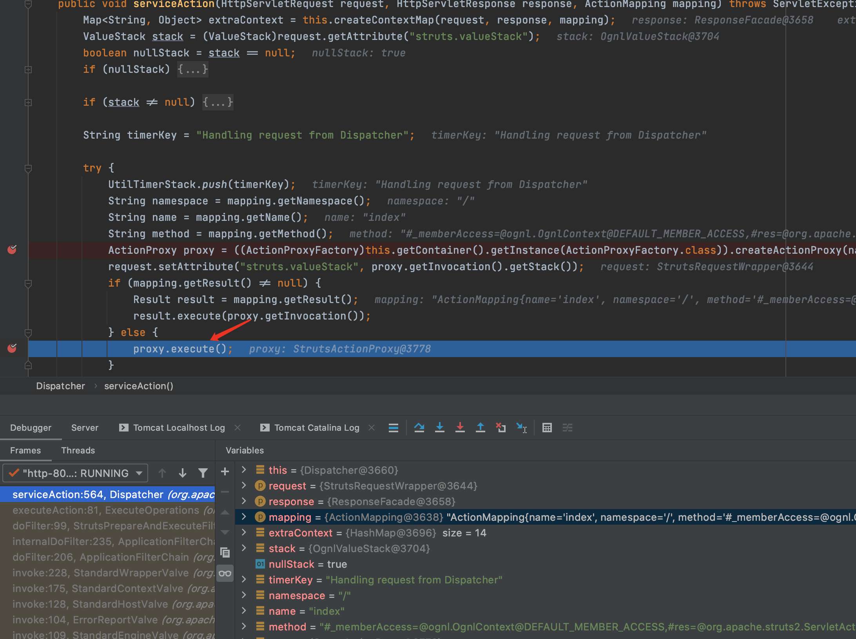Screen dimensions: 856x639
Task: Collapse the if (mapping.getResult()) fold marker
Action: click(x=28, y=283)
